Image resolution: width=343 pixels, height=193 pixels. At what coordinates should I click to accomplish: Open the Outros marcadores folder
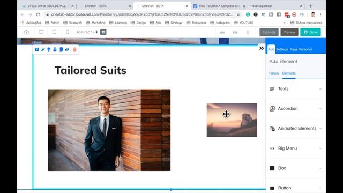pos(306,23)
